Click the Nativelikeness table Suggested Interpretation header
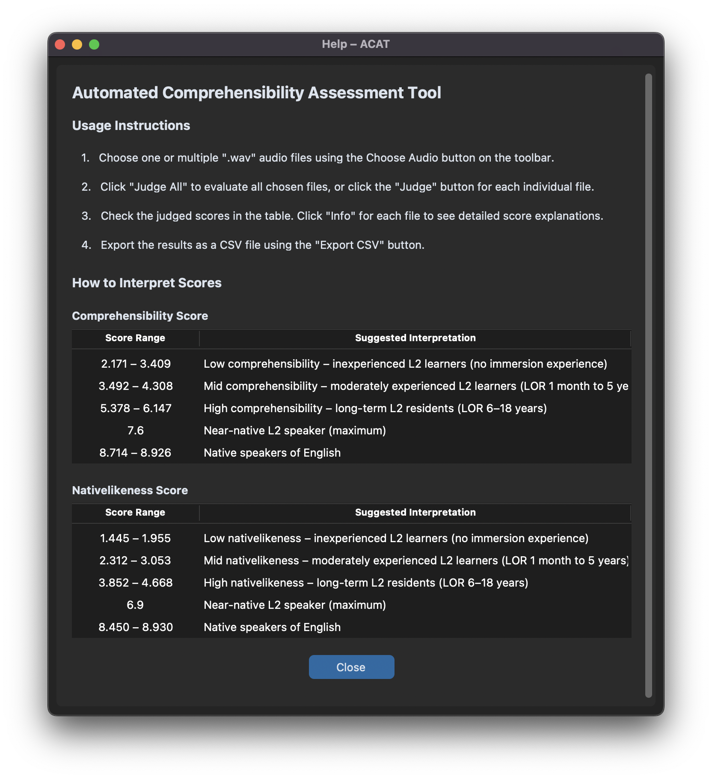 click(415, 512)
